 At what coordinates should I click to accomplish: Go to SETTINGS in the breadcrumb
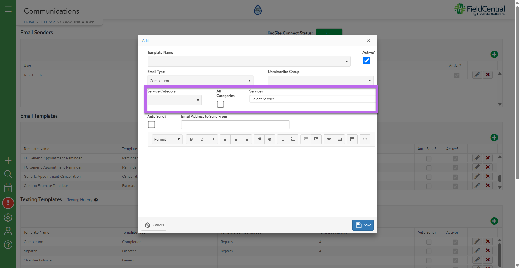click(48, 22)
